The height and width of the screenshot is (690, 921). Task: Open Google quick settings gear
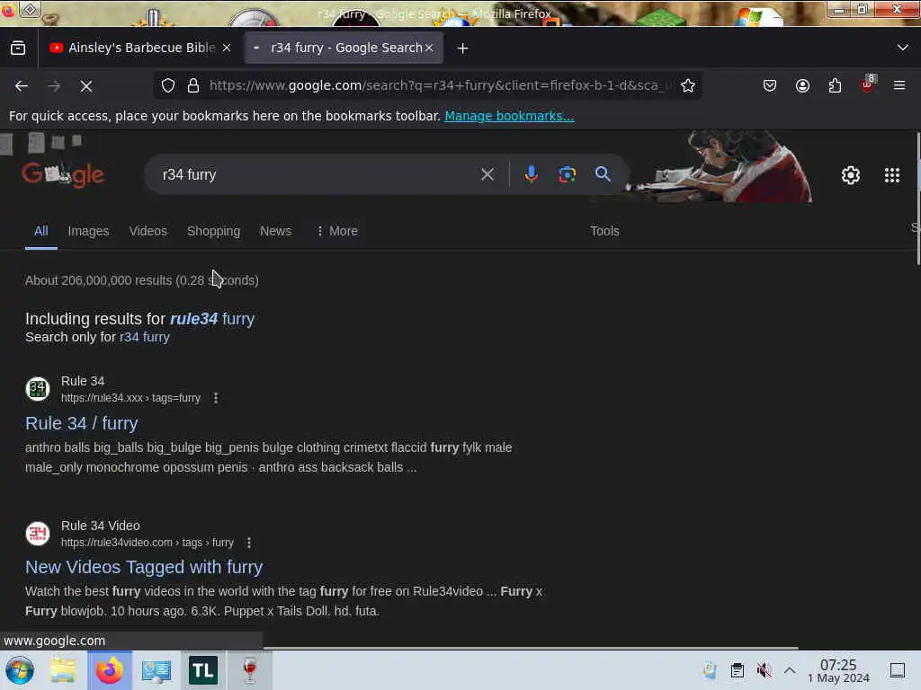pos(851,175)
